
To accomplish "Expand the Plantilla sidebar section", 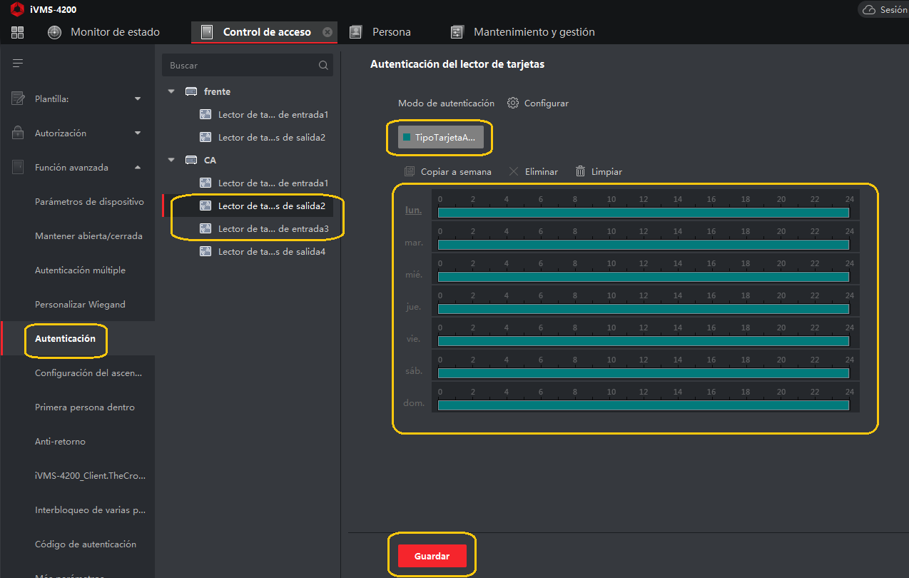I will [138, 98].
